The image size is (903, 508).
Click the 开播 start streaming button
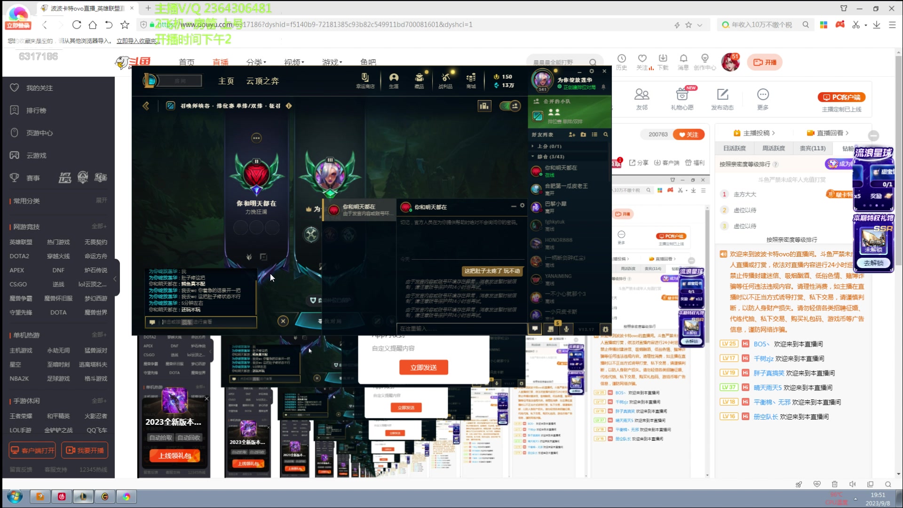click(765, 62)
